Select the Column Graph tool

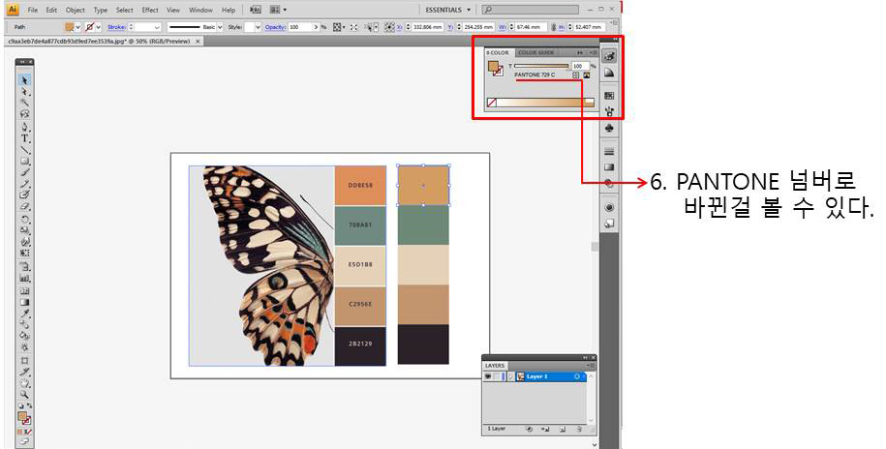click(24, 279)
